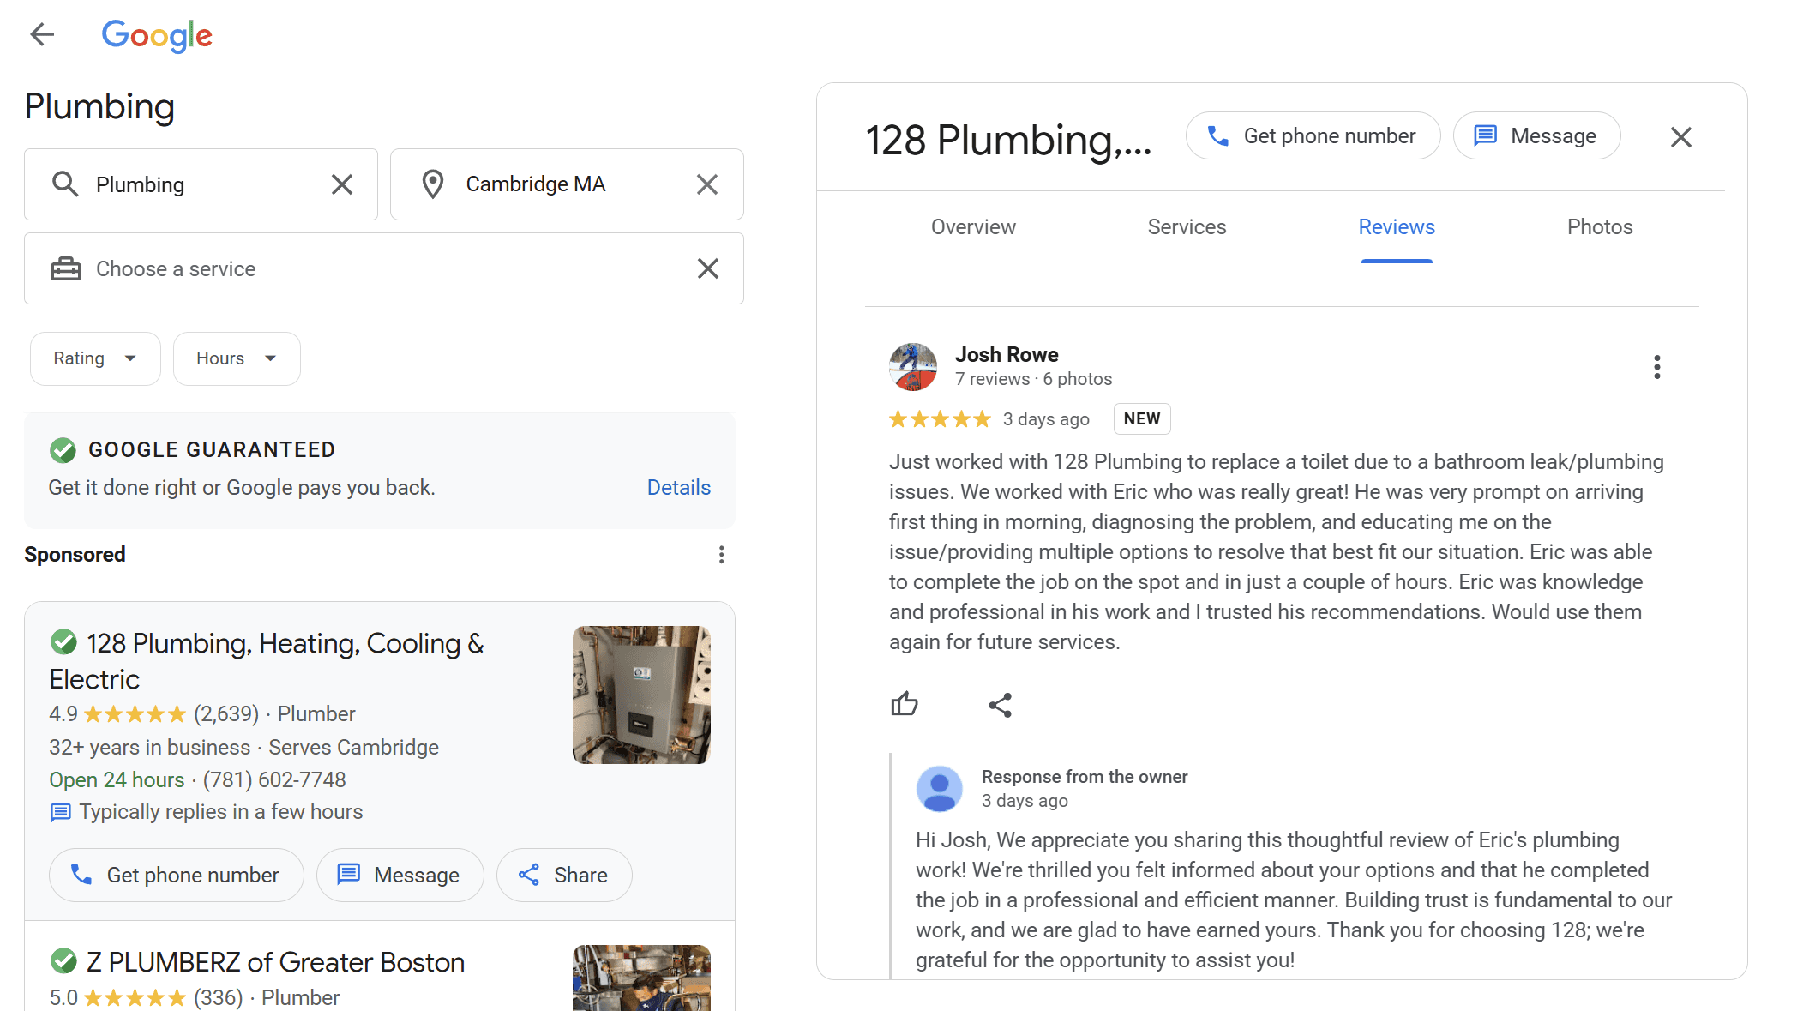Open 128 Plumbing water heater thumbnail
The height and width of the screenshot is (1011, 1797).
(641, 695)
